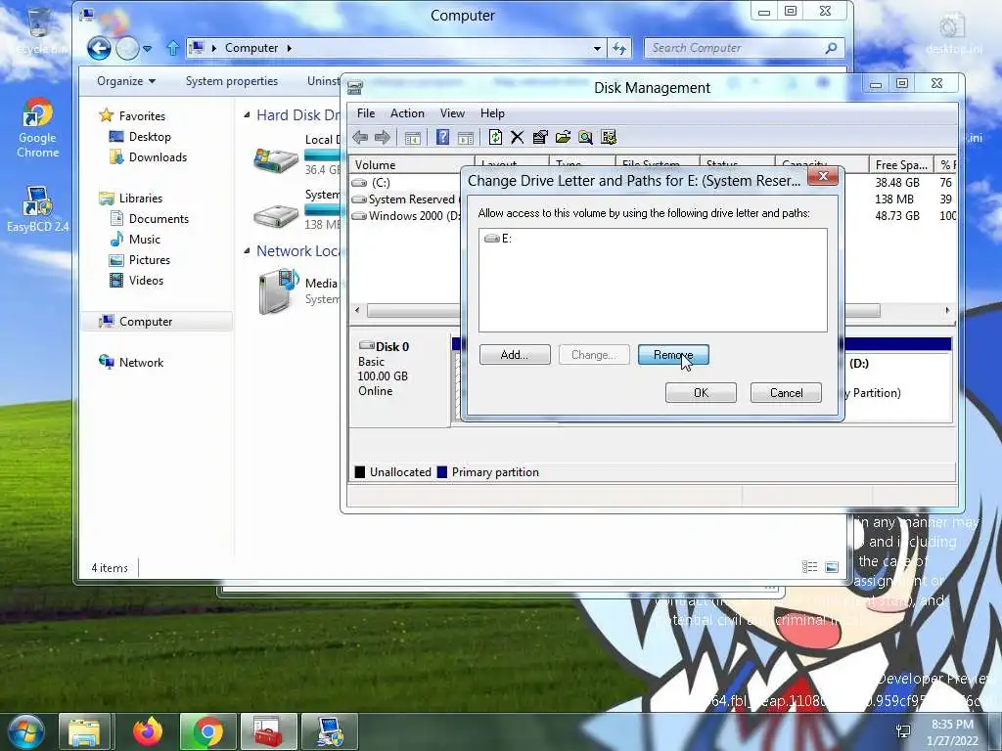Open the File menu in Disk Management
The height and width of the screenshot is (751, 1002).
click(x=366, y=113)
